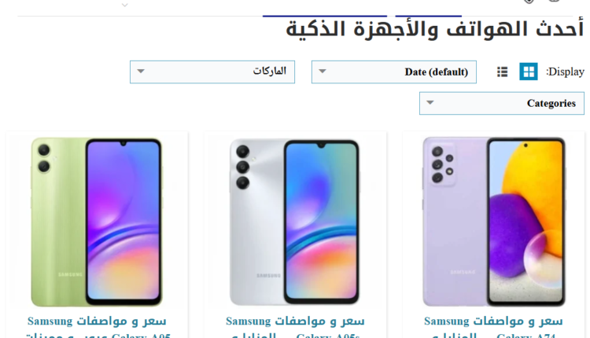Click the longer blue tab underline bar

[x=325, y=16]
